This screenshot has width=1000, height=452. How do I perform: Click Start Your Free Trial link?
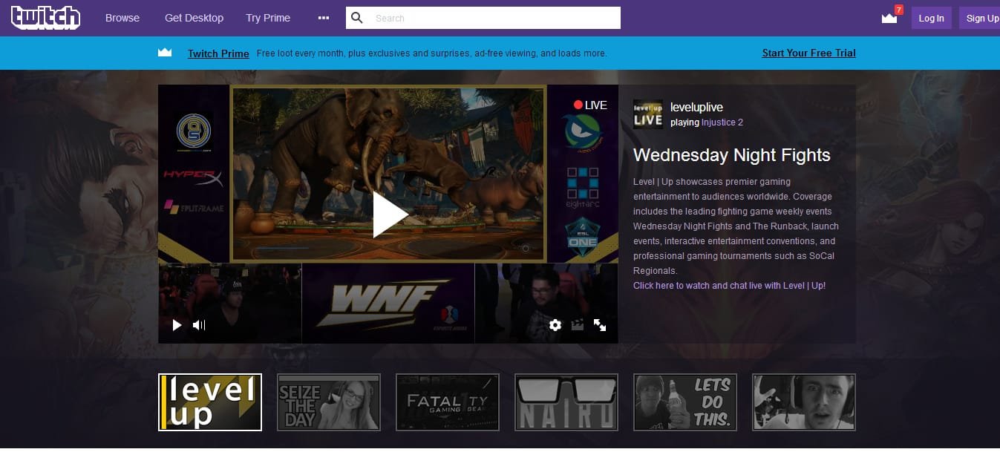tap(808, 53)
